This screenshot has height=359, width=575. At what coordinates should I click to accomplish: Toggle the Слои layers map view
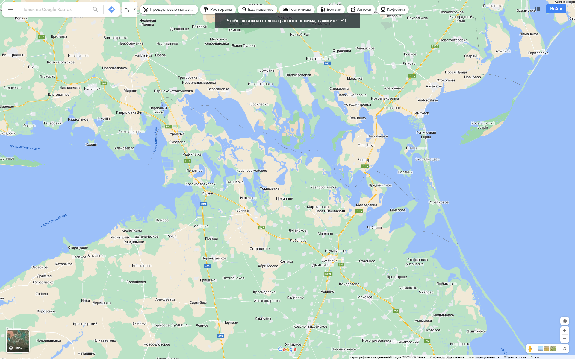tap(18, 341)
